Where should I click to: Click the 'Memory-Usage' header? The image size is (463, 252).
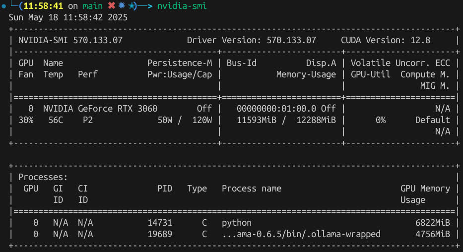pyautogui.click(x=306, y=74)
